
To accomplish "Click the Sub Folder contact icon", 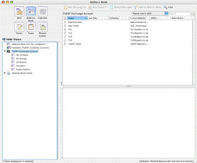I will coord(65,26).
